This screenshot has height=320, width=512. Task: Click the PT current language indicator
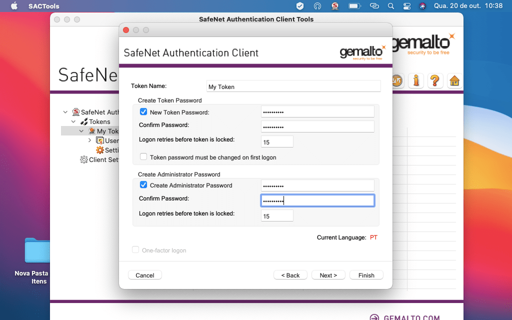coord(373,237)
